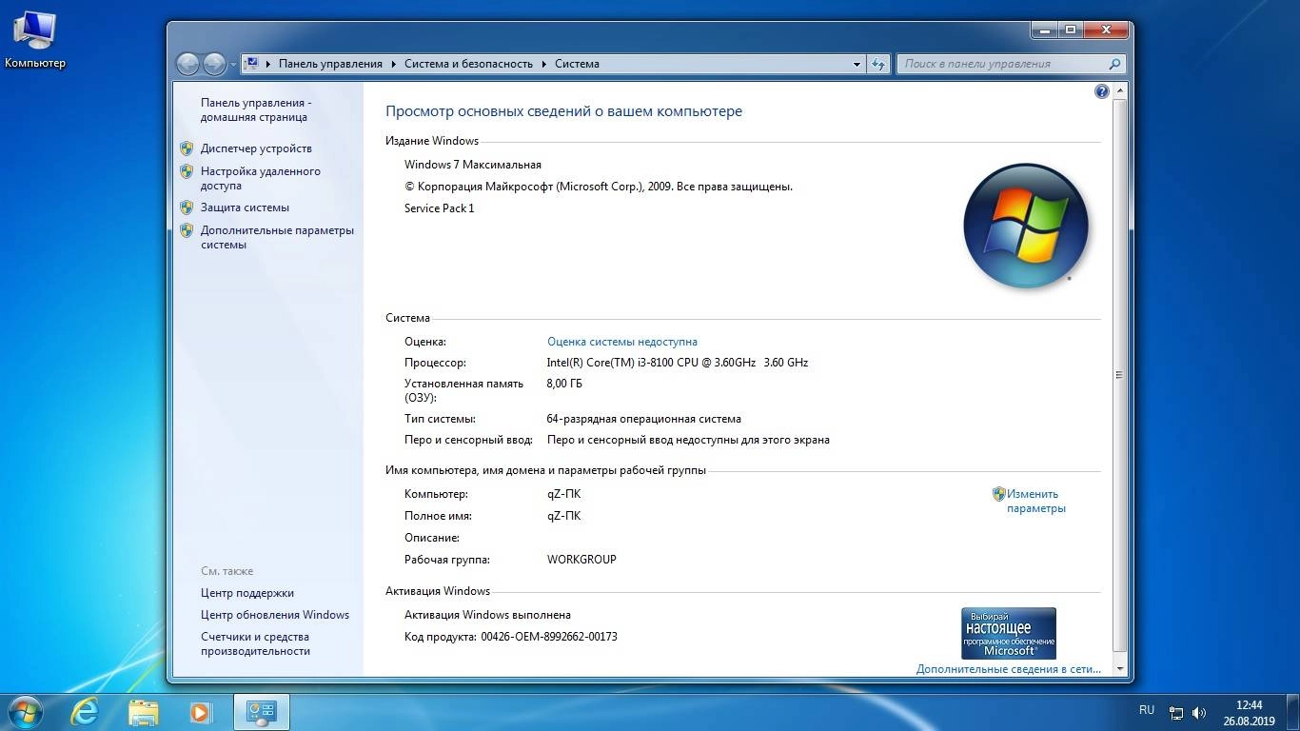Expand arrow after Панель управления breadcrumb
This screenshot has height=731, width=1300.
[393, 64]
